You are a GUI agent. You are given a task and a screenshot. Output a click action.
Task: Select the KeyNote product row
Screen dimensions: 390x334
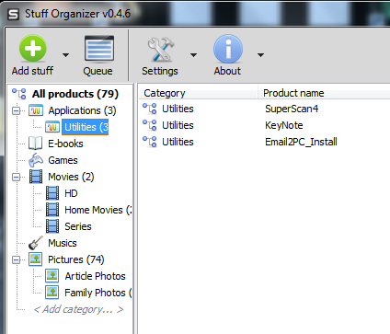(x=265, y=125)
